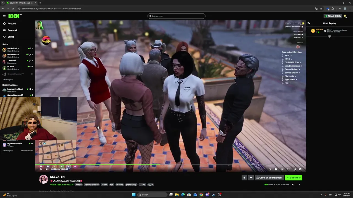This screenshot has height=198, width=353.
Task: Expand the chat leaderboard arrow
Action: 329,37
